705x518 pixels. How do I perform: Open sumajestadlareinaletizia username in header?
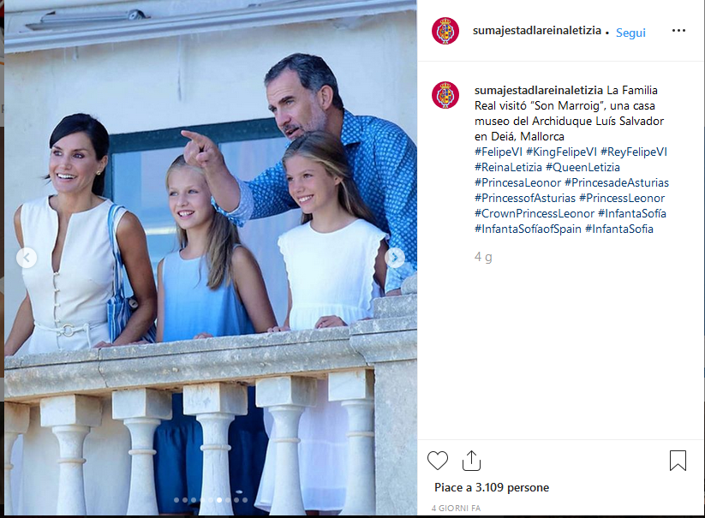click(x=537, y=31)
